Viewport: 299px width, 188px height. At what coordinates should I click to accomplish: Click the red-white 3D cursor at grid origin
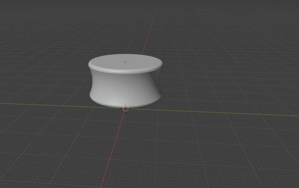[x=125, y=109]
